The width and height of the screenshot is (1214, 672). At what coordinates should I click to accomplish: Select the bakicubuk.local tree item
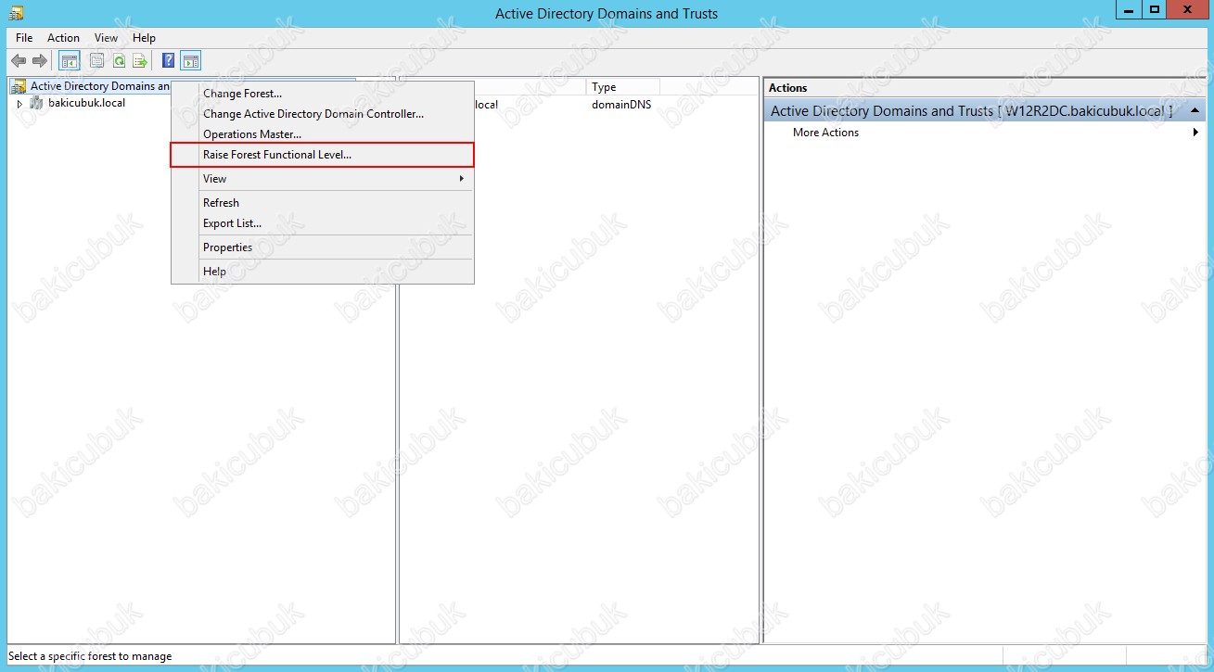click(86, 103)
